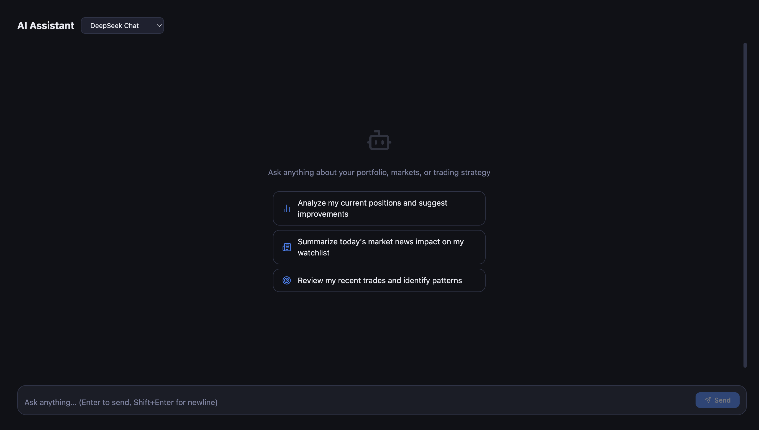Select the market news watchlist summary prompt
The width and height of the screenshot is (759, 430).
coord(379,247)
